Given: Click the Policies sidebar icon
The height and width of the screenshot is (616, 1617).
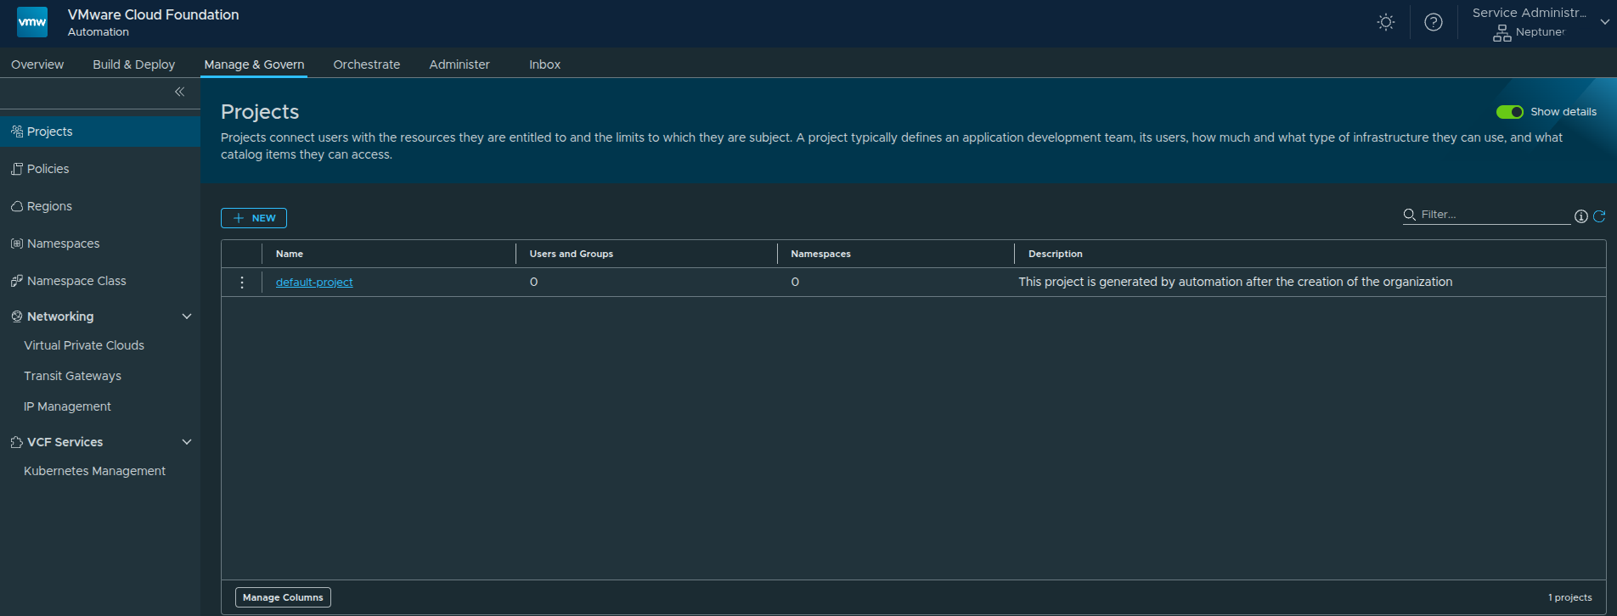Looking at the screenshot, I should 16,169.
